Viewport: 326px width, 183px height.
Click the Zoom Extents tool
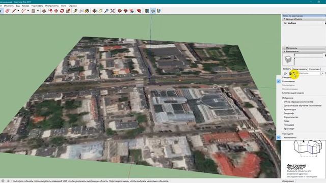pos(113,11)
